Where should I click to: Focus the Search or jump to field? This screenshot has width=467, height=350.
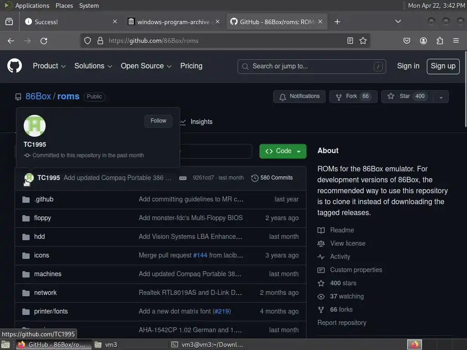[311, 67]
